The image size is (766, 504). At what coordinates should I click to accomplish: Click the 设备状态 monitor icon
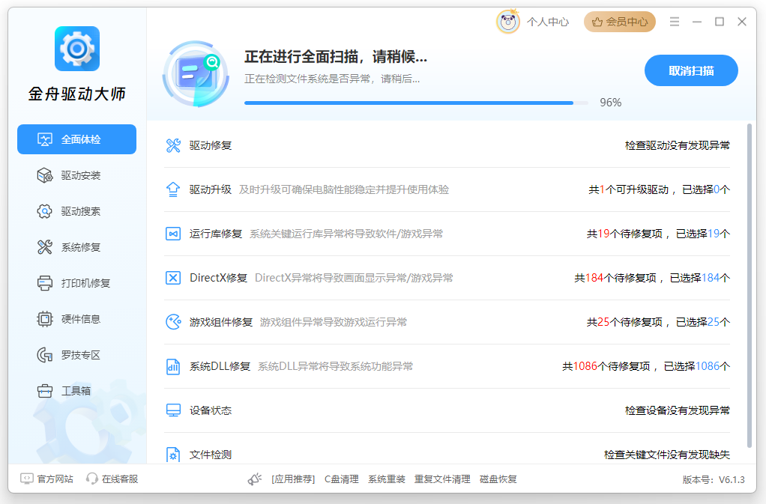(173, 410)
